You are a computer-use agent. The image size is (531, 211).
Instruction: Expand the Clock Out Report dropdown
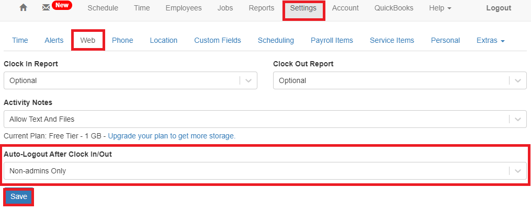pyautogui.click(x=399, y=80)
